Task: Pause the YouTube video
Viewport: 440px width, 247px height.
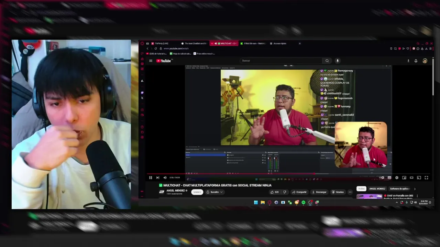Action: pos(151,178)
